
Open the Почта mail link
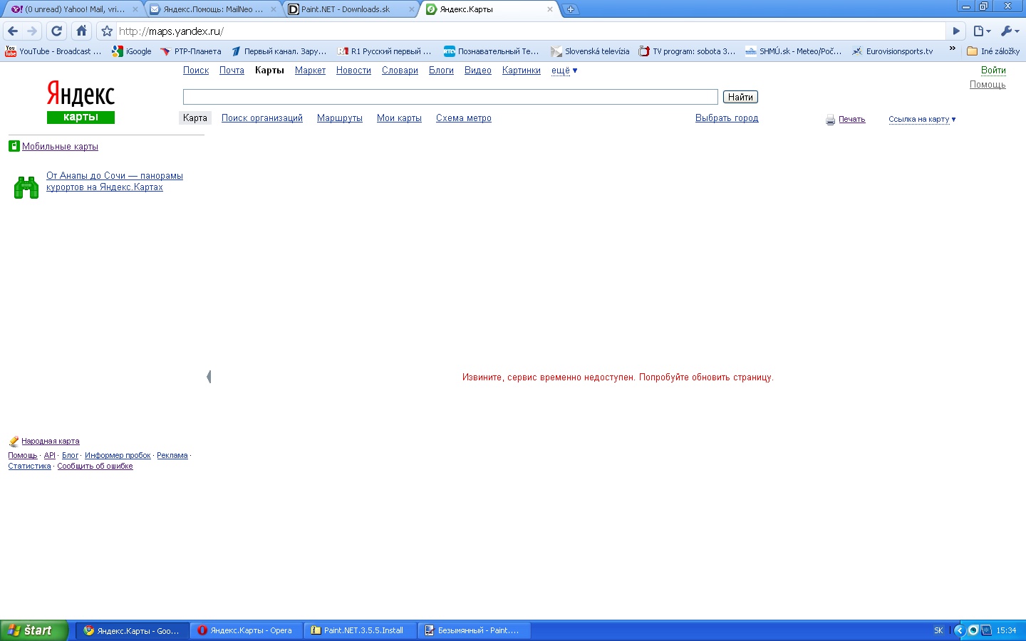[232, 71]
